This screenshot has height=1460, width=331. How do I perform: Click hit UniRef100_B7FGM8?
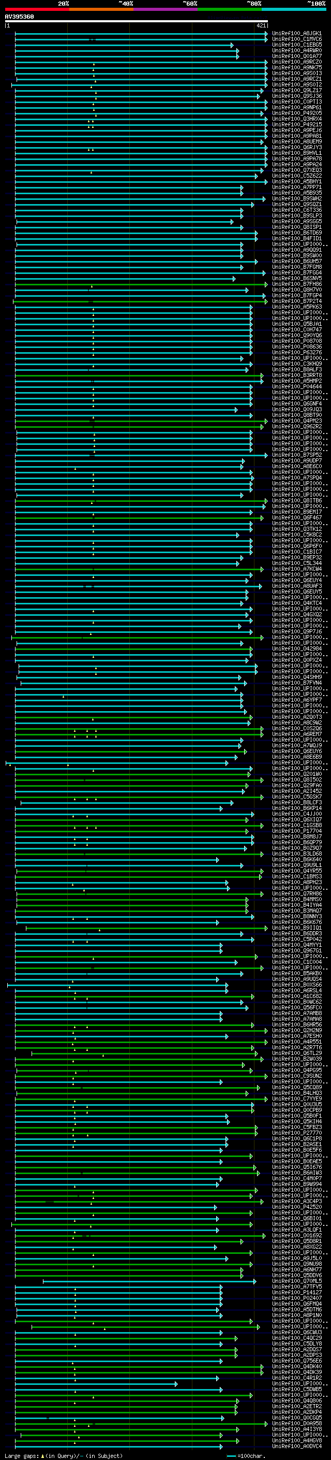pyautogui.click(x=297, y=267)
